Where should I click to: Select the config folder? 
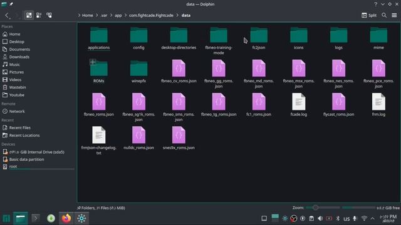(138, 38)
